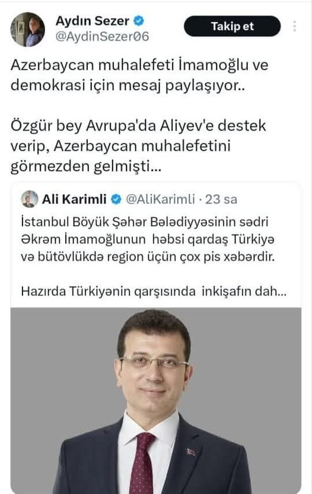The image size is (312, 494).
Task: Click Ali Karimli's verified checkmark badge
Action: [116, 199]
